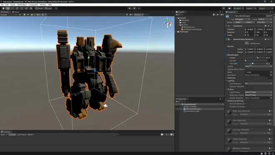The width and height of the screenshot is (275, 155).
Task: Expand the robot folder in Project
Action: [178, 22]
